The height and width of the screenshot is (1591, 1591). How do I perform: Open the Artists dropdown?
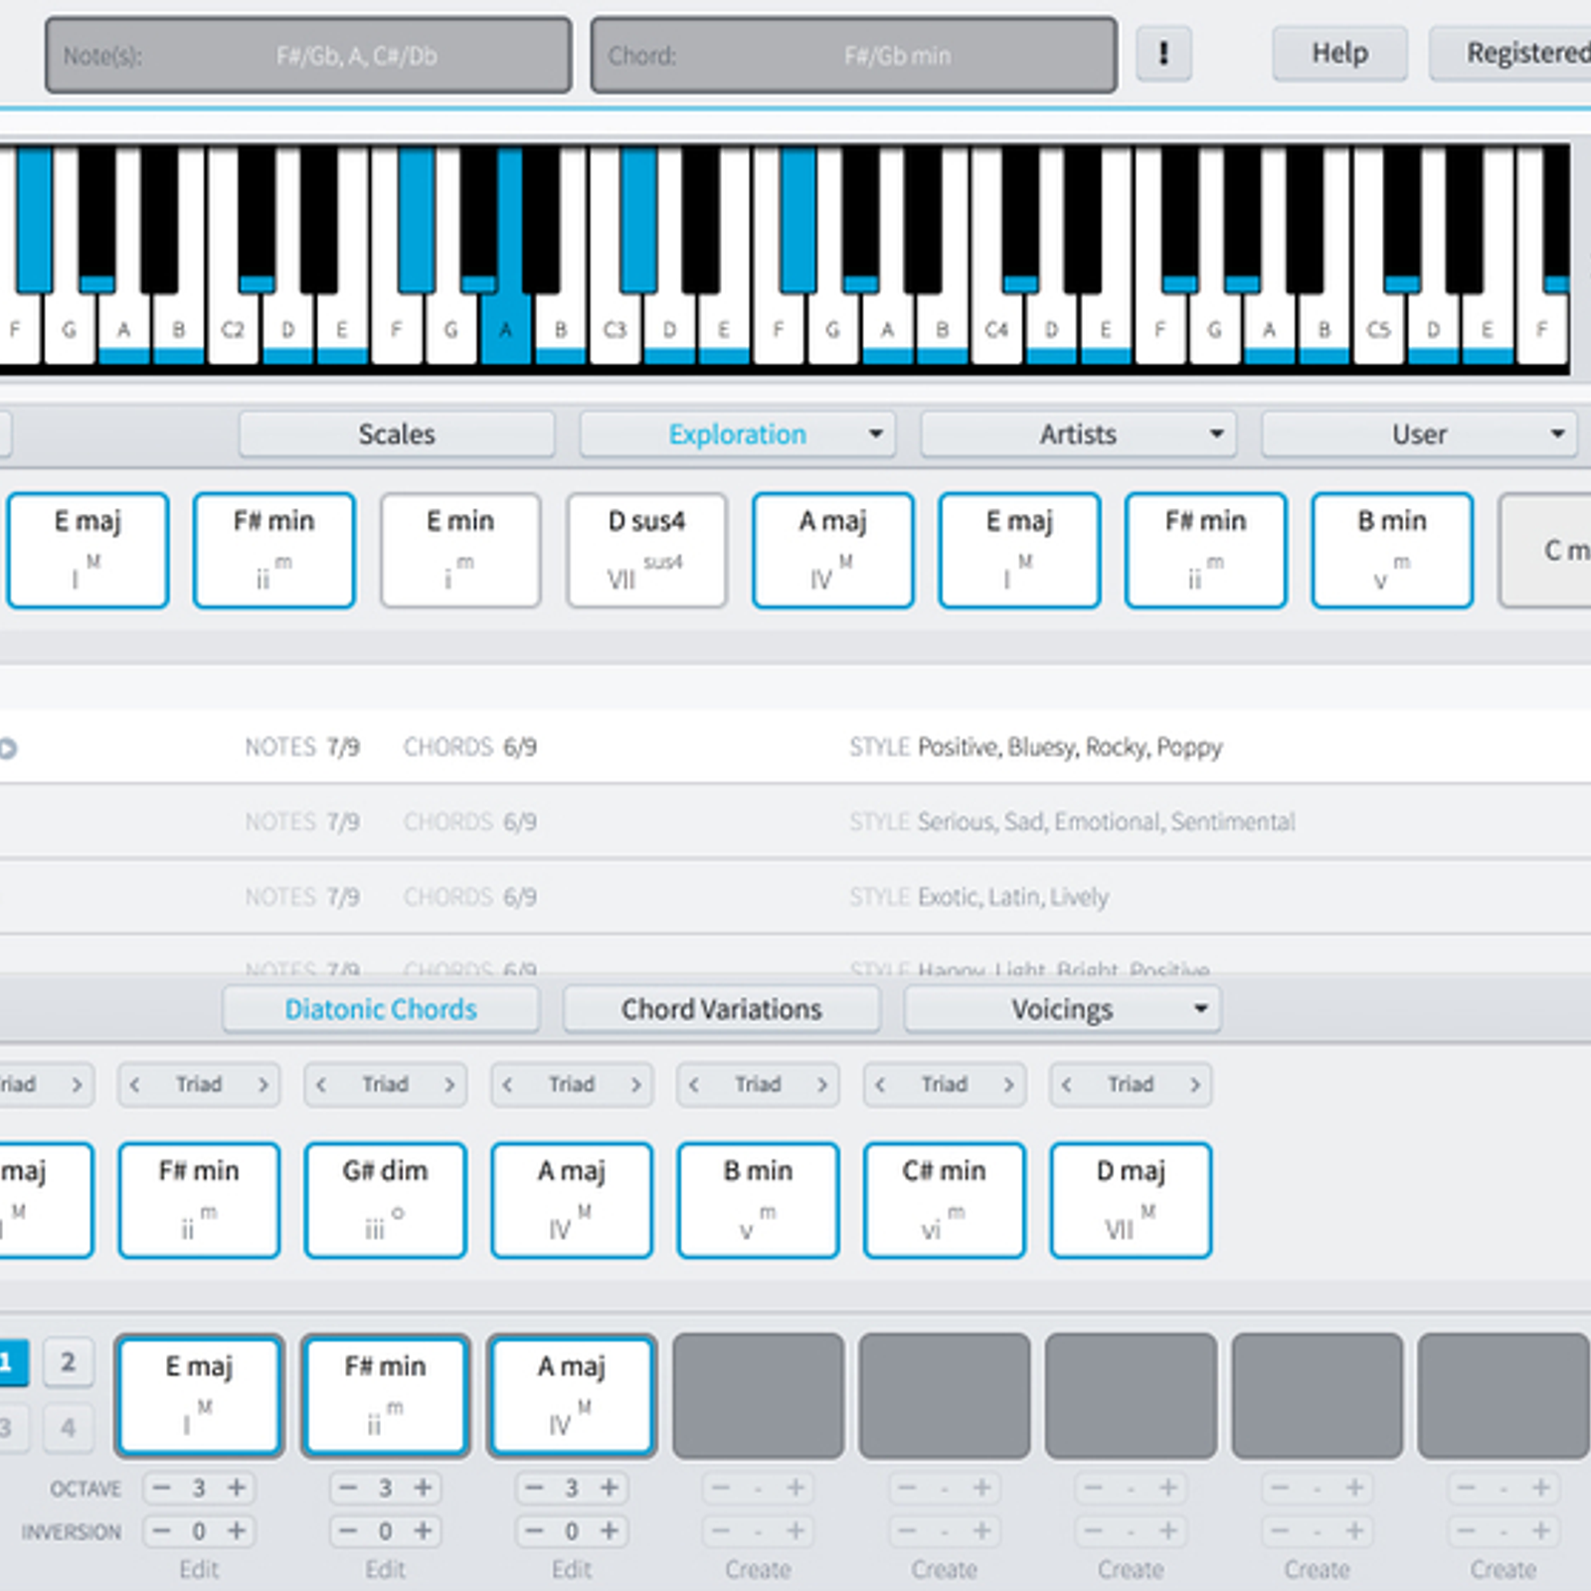click(1078, 435)
